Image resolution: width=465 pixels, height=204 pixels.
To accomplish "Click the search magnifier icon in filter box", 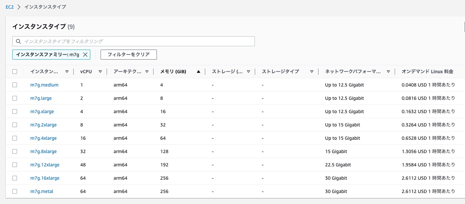I will pyautogui.click(x=18, y=42).
